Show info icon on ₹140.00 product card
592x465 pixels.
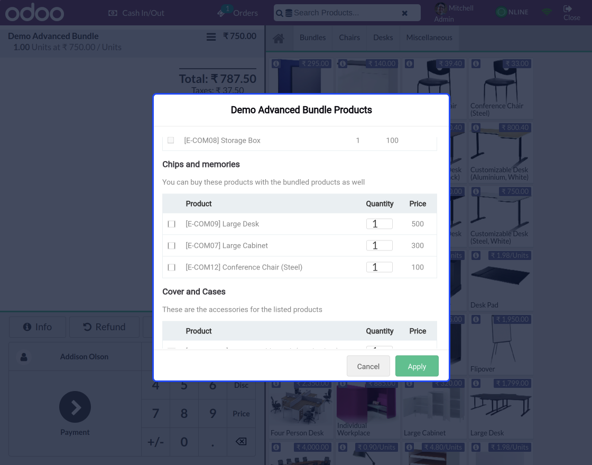(x=343, y=63)
